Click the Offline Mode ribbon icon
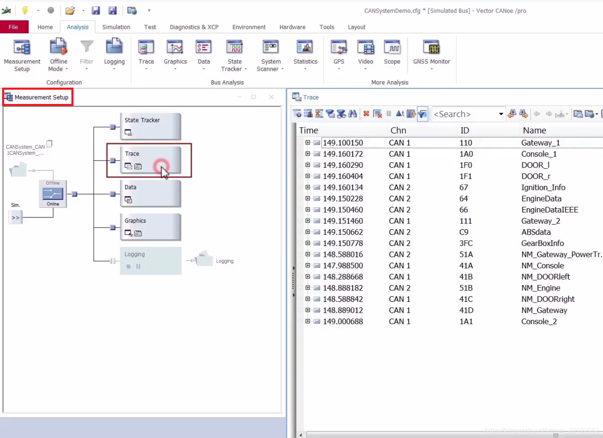This screenshot has height=438, width=603. pos(58,55)
